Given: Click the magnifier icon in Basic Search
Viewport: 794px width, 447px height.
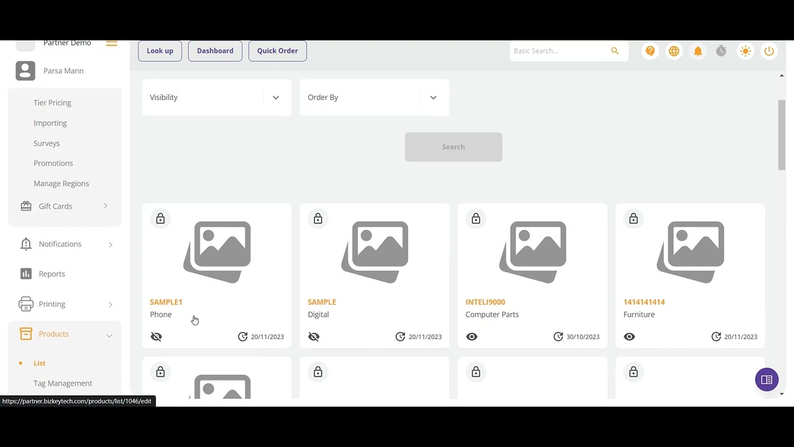Looking at the screenshot, I should point(615,51).
